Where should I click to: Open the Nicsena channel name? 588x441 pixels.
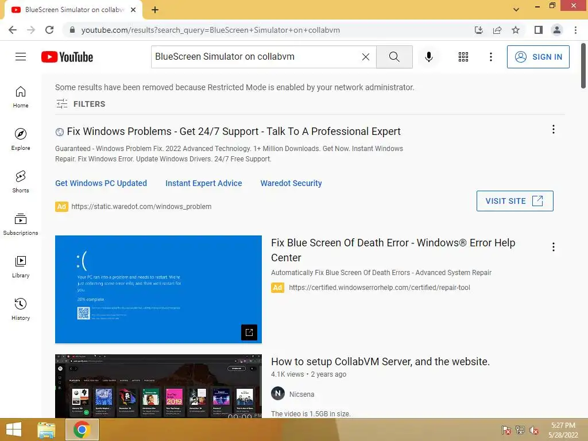301,394
